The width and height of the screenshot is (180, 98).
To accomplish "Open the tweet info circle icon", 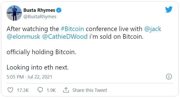I will click(x=169, y=76).
